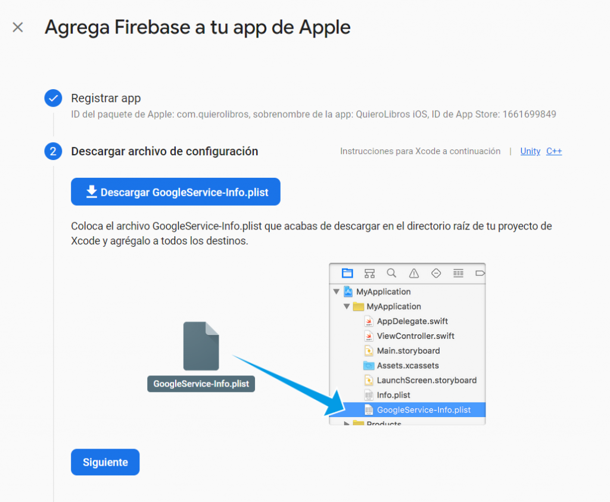
Task: Select step 2 number circle
Action: (53, 151)
